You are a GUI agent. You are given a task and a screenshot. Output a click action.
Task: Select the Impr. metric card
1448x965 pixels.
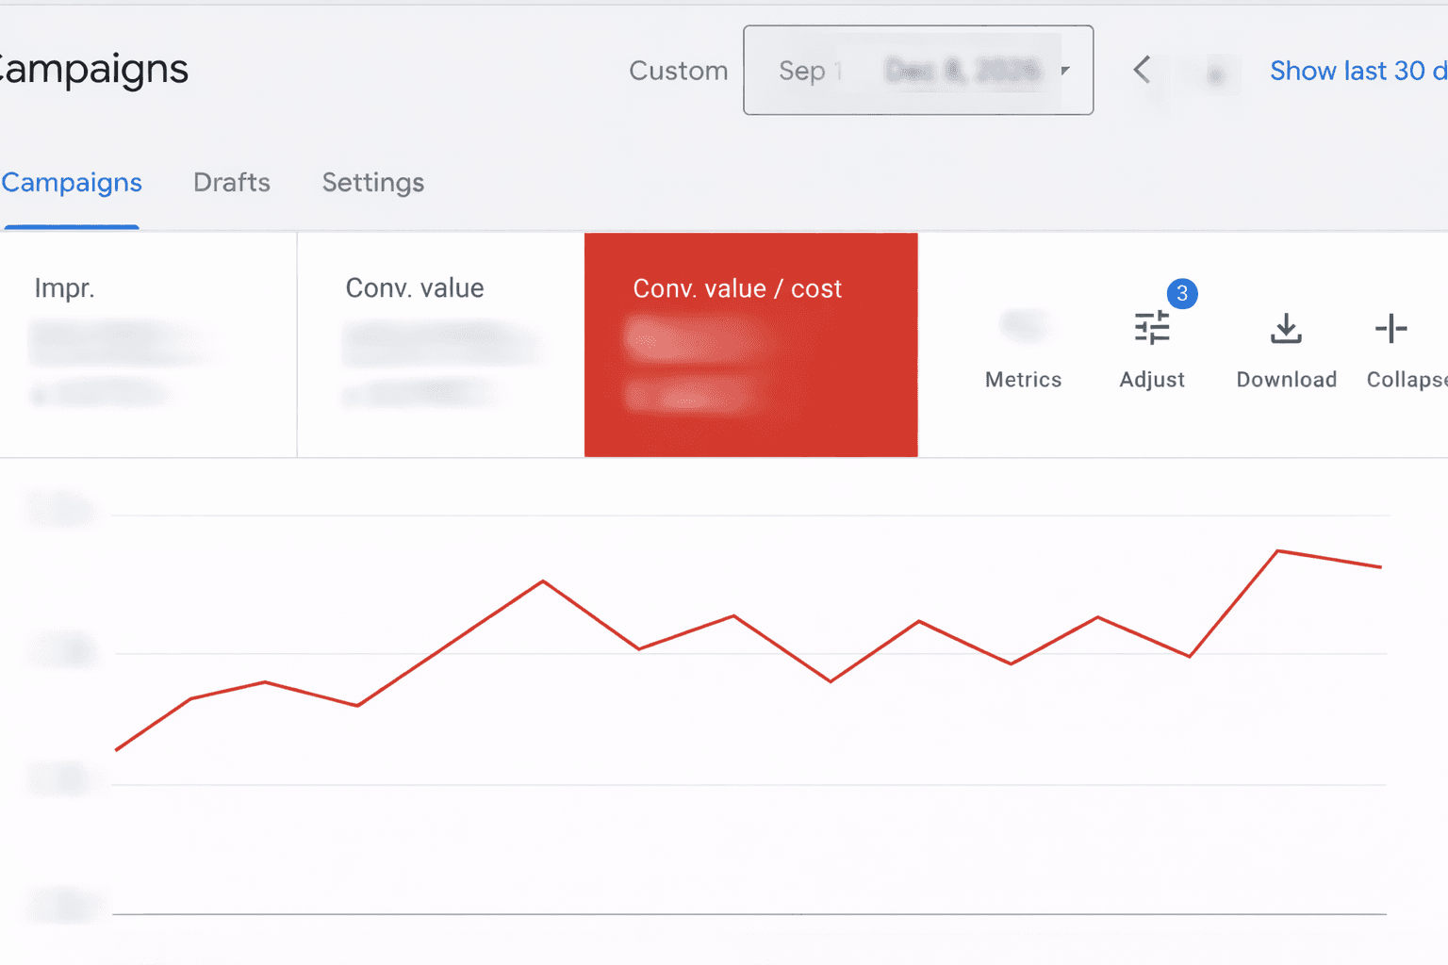click(148, 345)
